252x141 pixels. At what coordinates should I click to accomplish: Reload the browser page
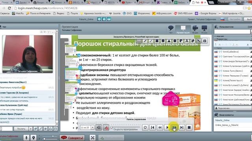click(9, 8)
